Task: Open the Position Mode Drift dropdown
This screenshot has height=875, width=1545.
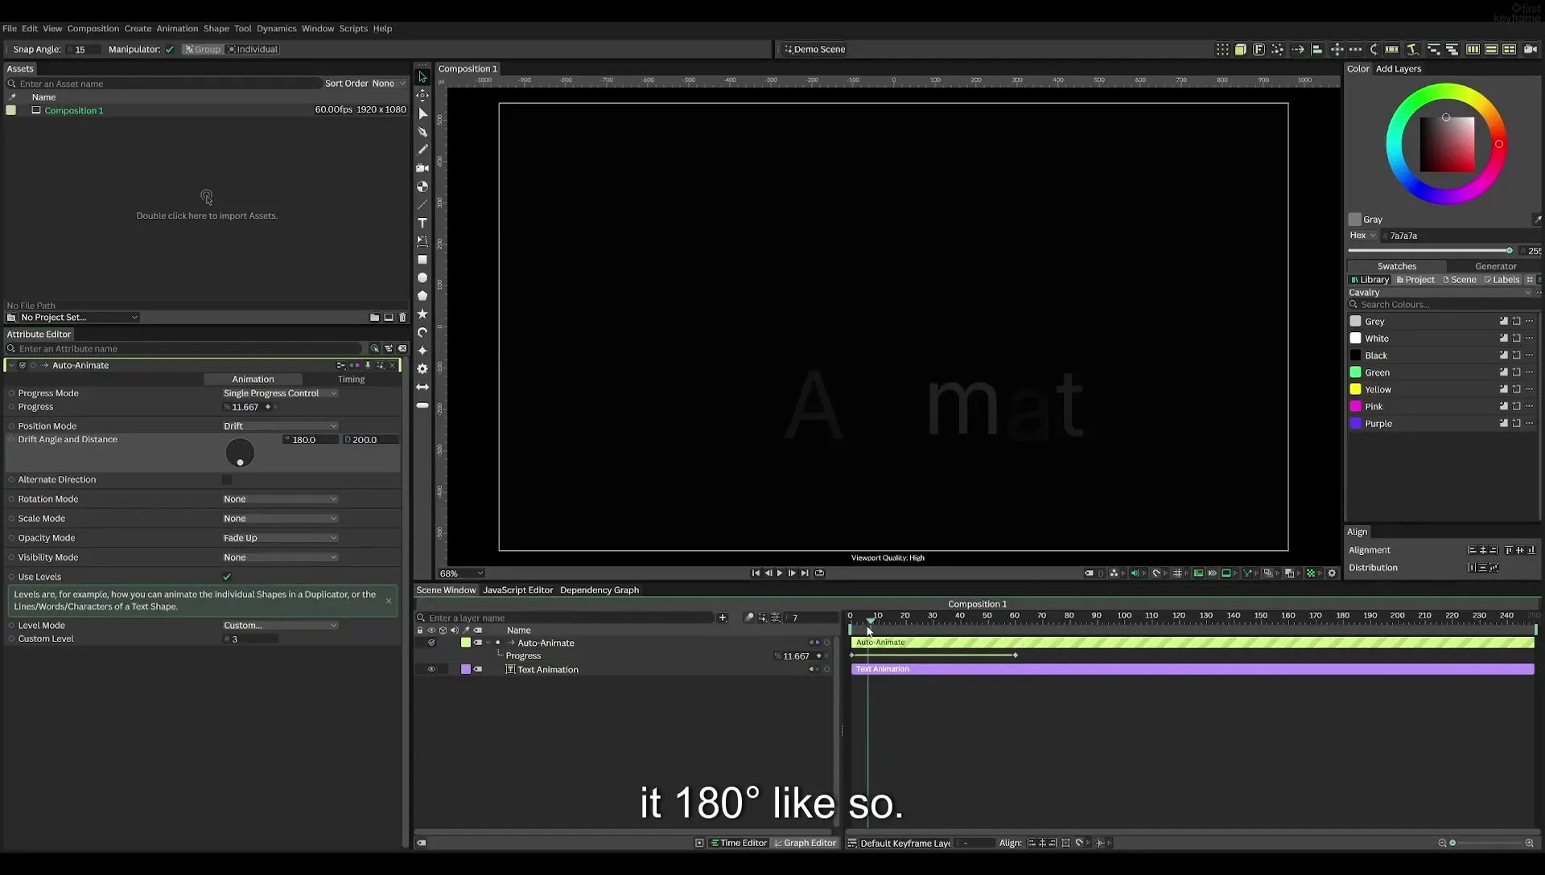Action: click(x=280, y=426)
